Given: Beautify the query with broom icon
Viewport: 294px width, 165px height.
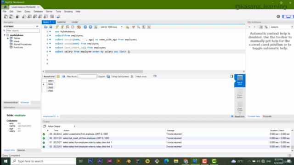Looking at the screenshot, I should pos(133,27).
